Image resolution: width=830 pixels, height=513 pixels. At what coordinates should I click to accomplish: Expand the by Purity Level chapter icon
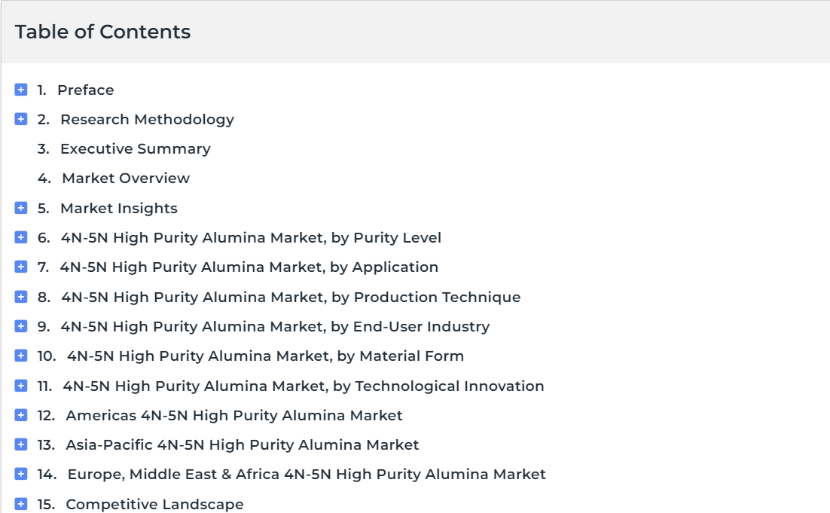pos(20,237)
